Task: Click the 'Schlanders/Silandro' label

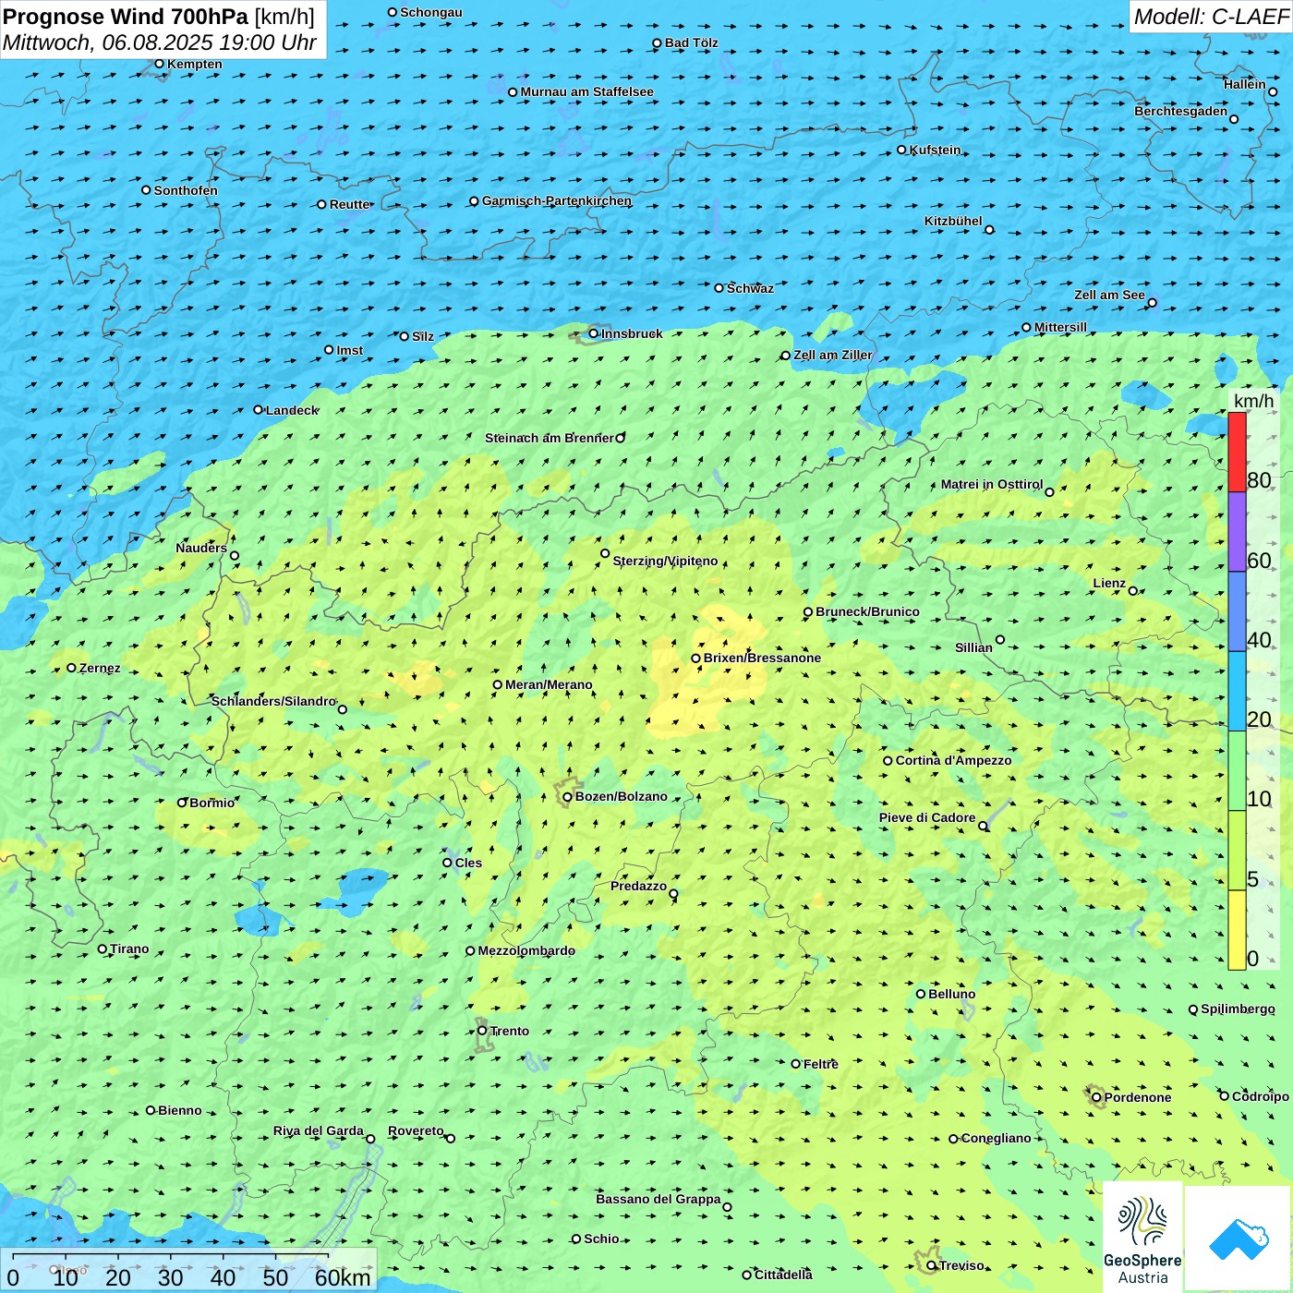Action: [274, 701]
